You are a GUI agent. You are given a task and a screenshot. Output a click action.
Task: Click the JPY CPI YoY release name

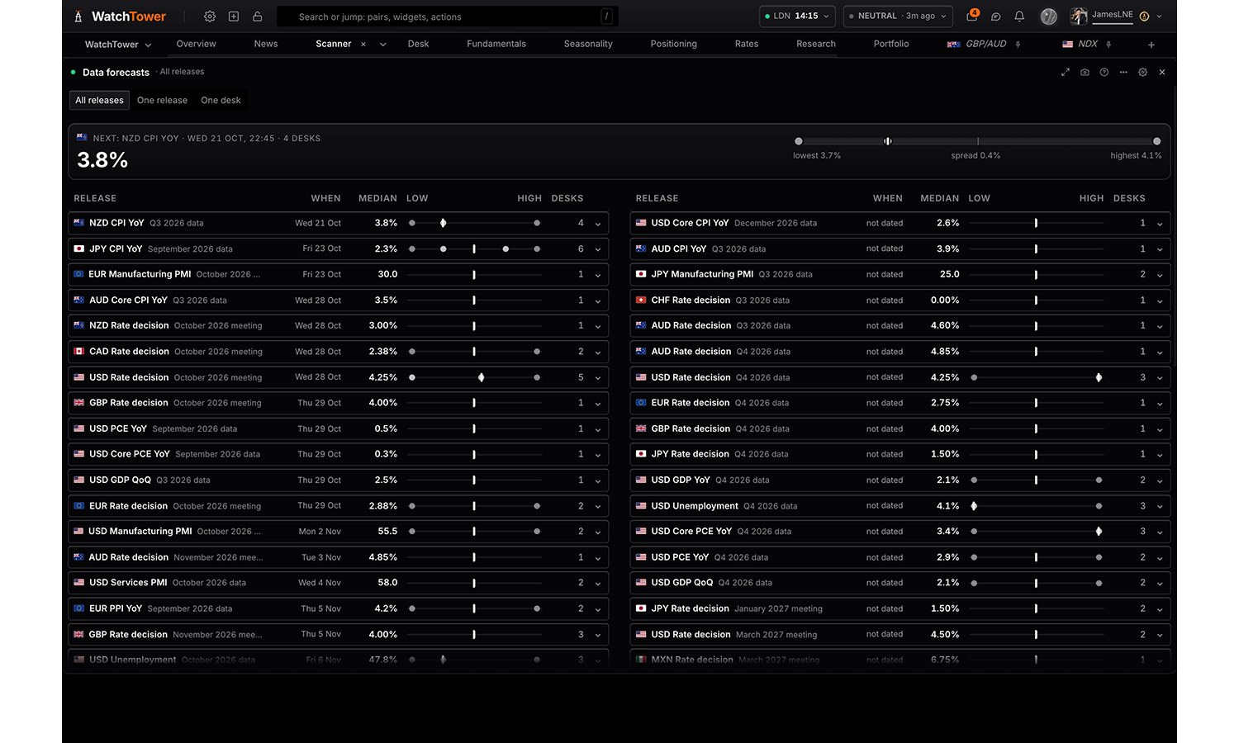pyautogui.click(x=116, y=248)
